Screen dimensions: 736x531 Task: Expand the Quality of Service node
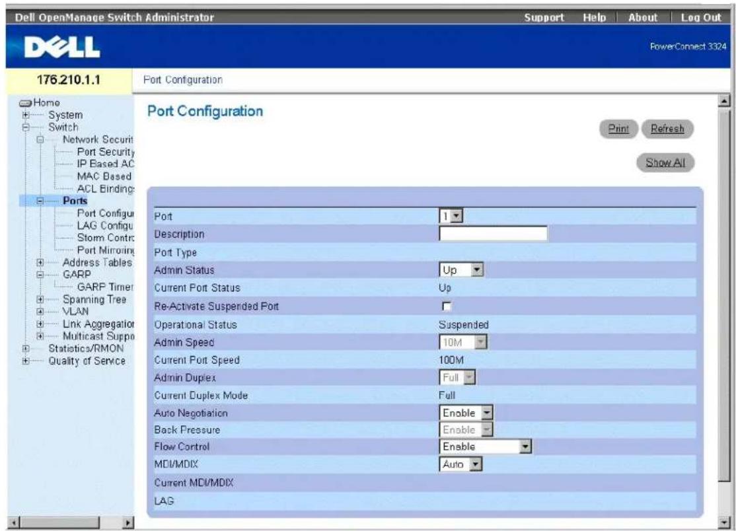tap(26, 361)
